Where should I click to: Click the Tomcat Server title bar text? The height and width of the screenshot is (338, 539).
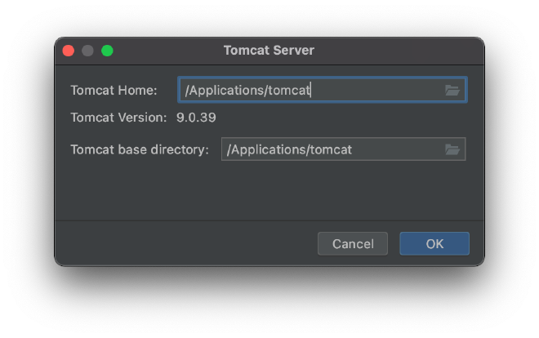[269, 50]
